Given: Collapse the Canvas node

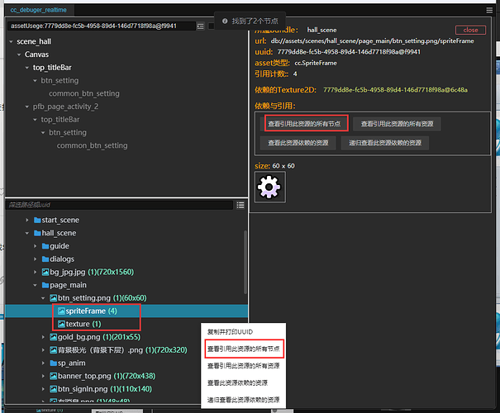Looking at the screenshot, I should (19, 55).
